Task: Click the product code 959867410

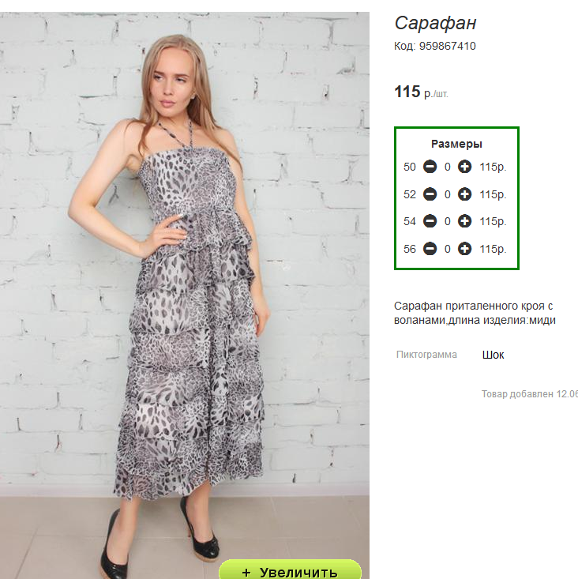Action: (x=447, y=46)
